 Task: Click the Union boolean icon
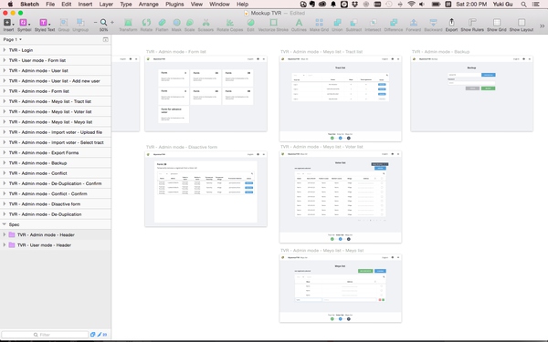337,23
